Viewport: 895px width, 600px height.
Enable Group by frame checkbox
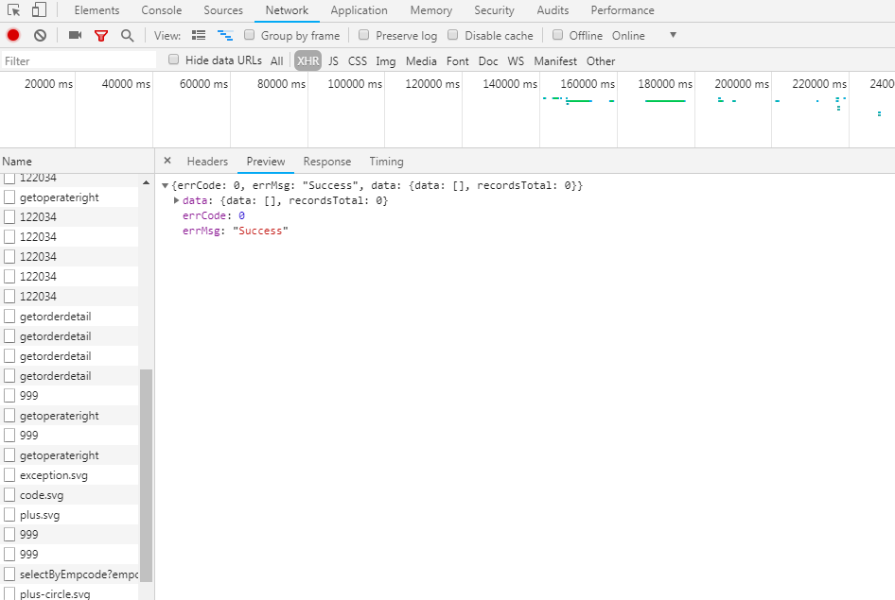pyautogui.click(x=250, y=35)
